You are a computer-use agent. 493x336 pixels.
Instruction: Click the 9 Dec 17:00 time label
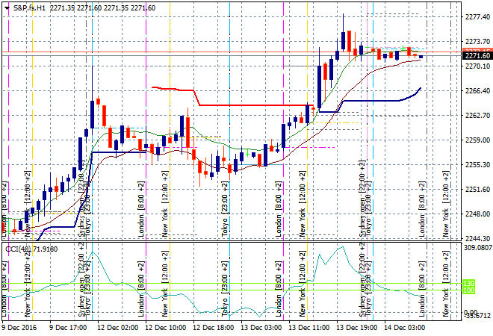[69, 327]
